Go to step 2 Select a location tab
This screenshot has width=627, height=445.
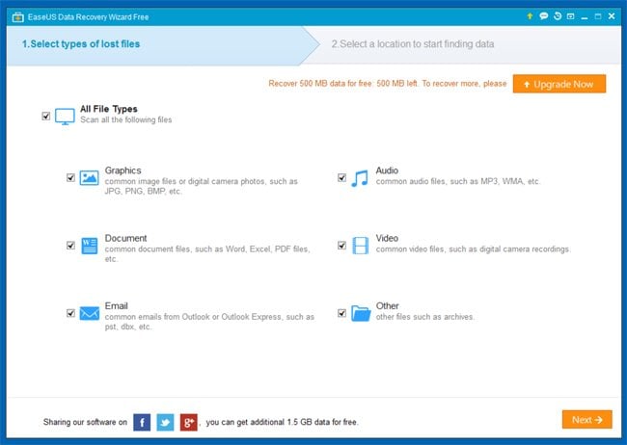(413, 44)
